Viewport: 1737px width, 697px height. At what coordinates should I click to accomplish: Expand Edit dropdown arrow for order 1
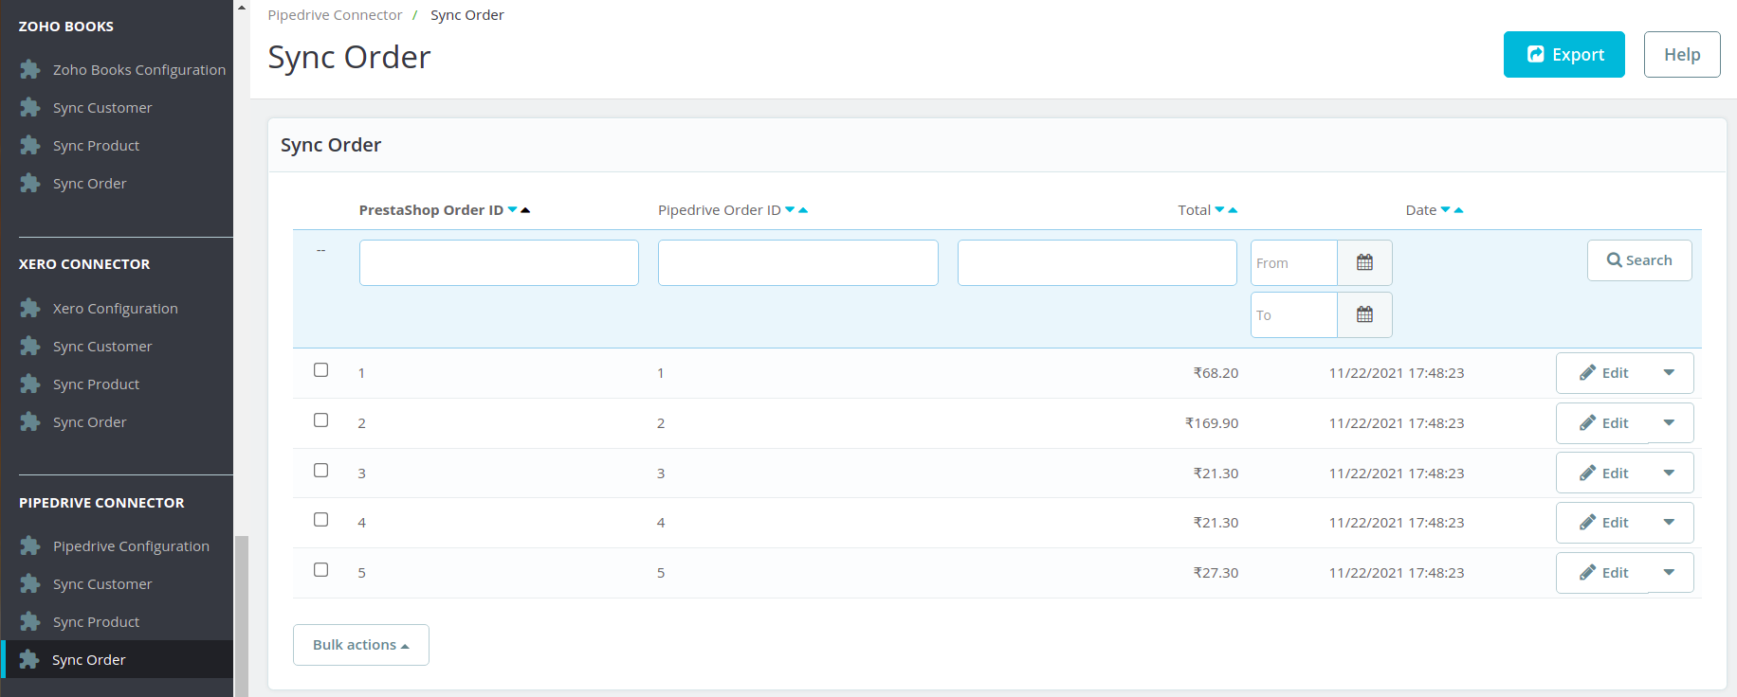[x=1670, y=372]
